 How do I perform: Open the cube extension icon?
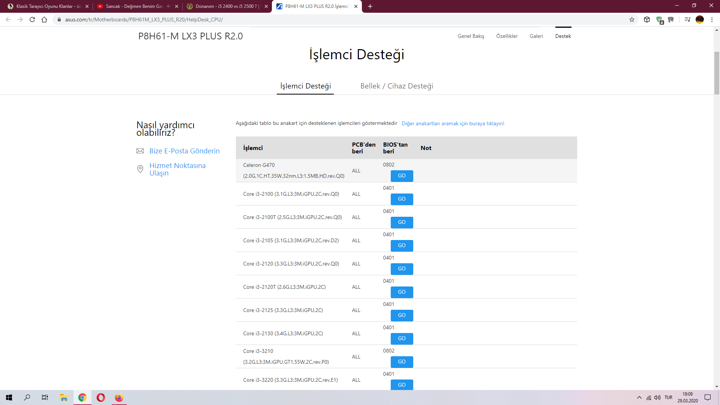coord(647,19)
